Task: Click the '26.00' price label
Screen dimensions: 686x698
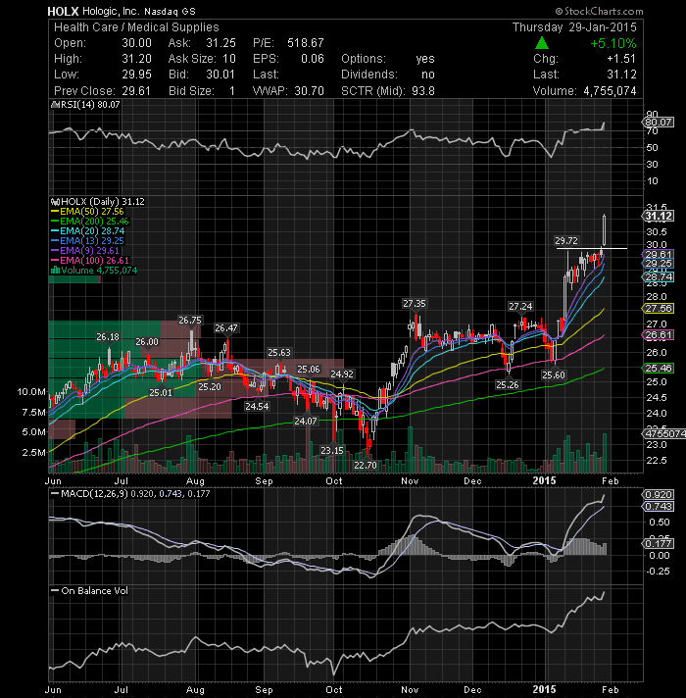Action: tap(147, 342)
